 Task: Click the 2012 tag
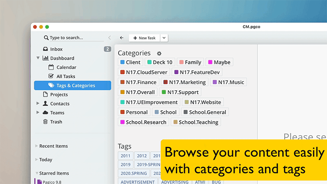click(x=142, y=156)
